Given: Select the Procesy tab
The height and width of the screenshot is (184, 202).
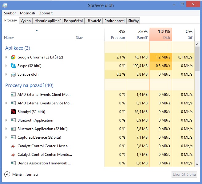Looking at the screenshot, I should (10, 20).
